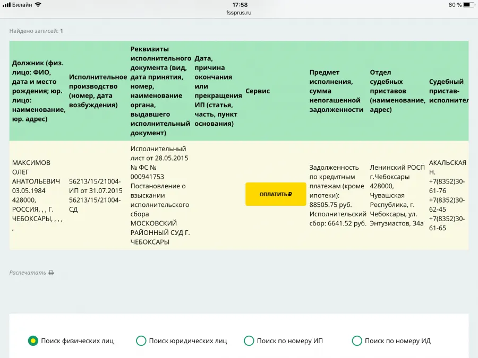Click the Распечатать print link
This screenshot has height=358, width=478.
[x=31, y=273]
